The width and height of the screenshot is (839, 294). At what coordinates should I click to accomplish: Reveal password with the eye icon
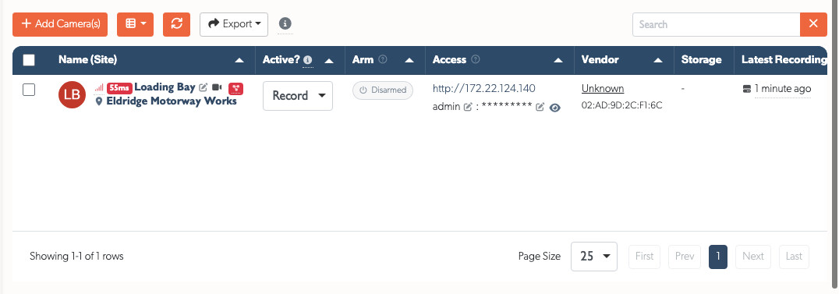tap(555, 108)
